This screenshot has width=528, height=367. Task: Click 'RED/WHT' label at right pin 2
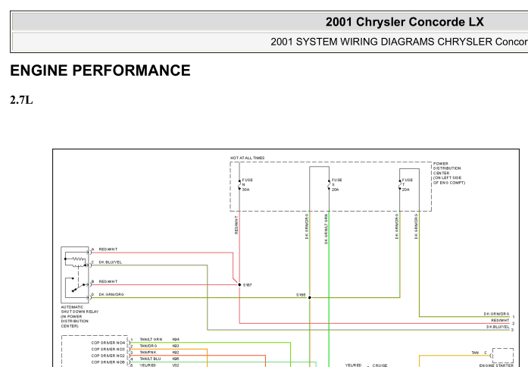tap(500, 321)
